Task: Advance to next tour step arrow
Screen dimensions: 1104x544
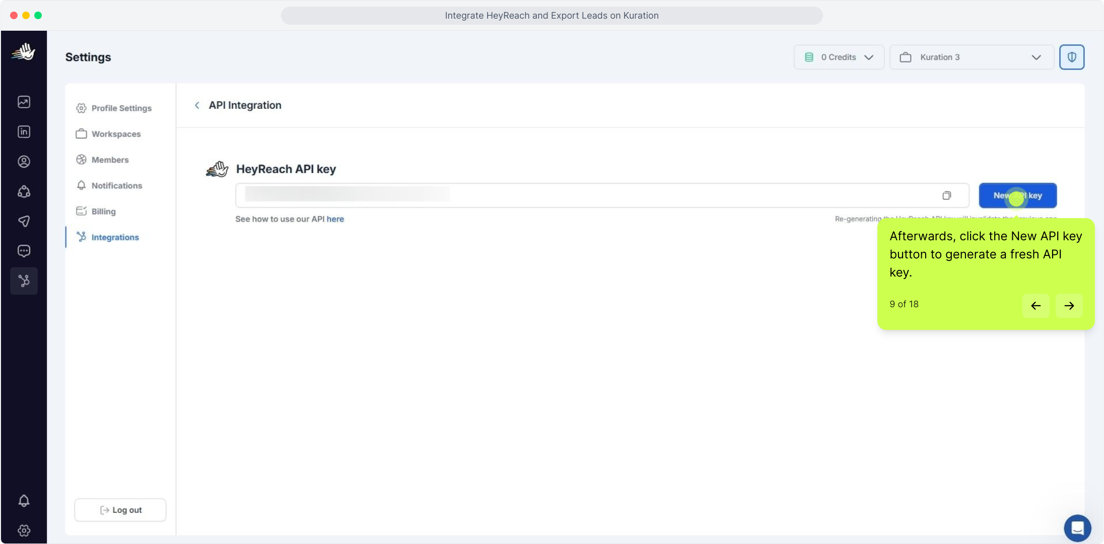Action: click(1069, 306)
